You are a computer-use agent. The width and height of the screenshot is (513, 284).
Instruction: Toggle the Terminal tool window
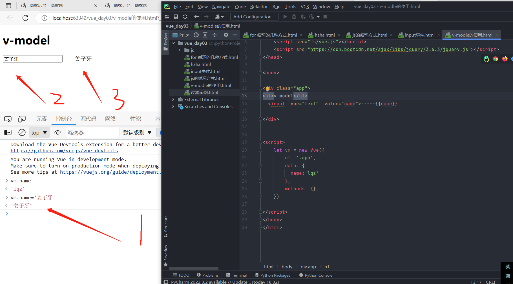tap(236, 275)
